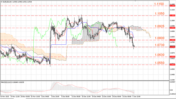Click the orange 1.0730 level label
The image size is (176, 99).
point(160,45)
